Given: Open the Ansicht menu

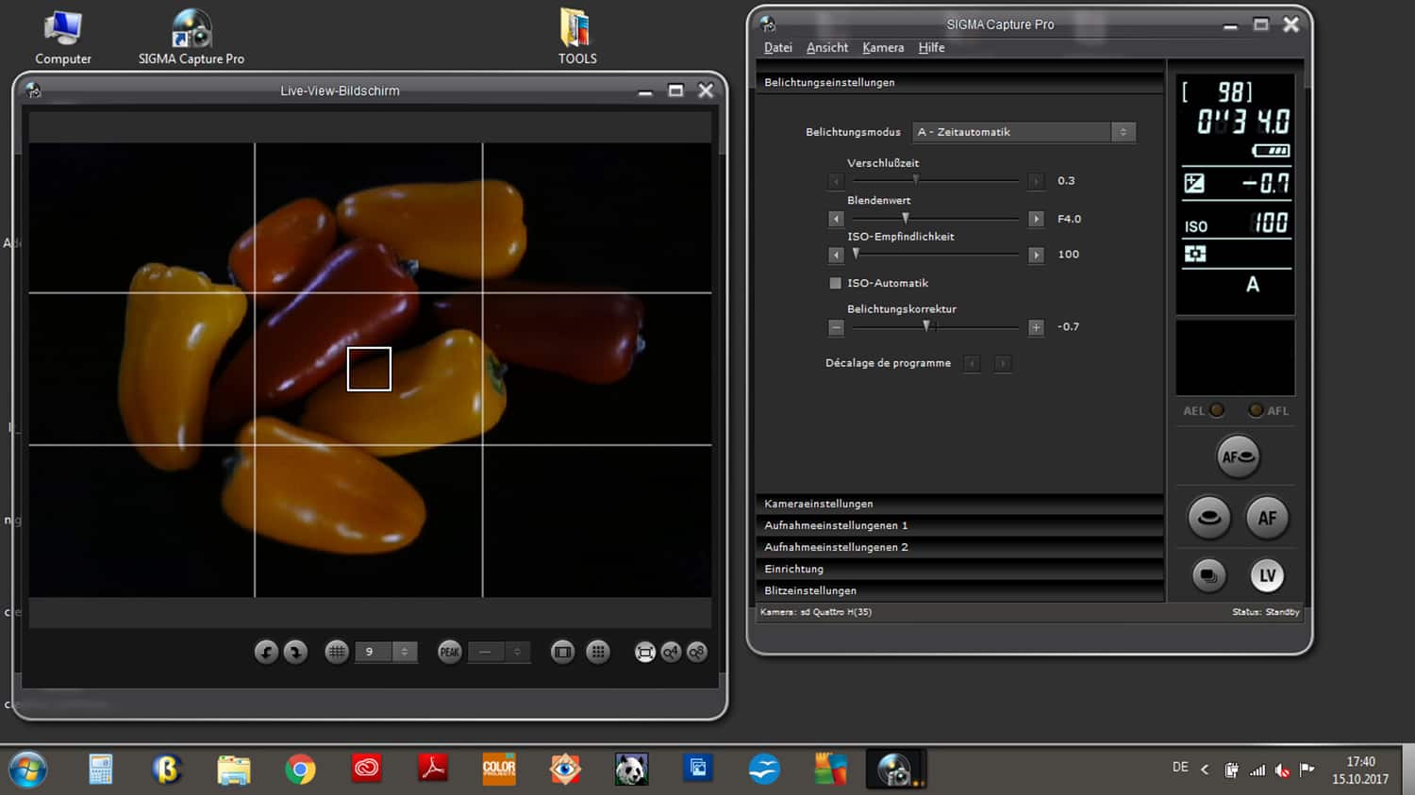Looking at the screenshot, I should [x=826, y=48].
